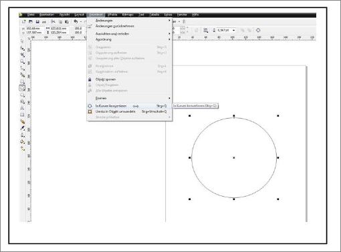Click the left-middle selection handle of ellipse
The image size is (341, 252).
tap(190, 157)
